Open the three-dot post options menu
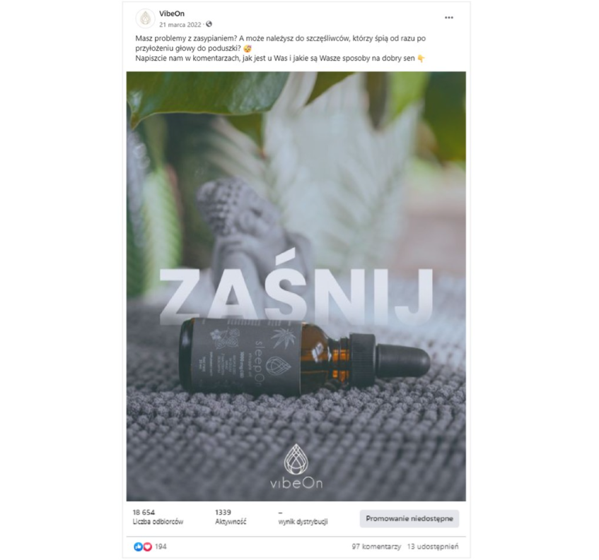 click(449, 18)
